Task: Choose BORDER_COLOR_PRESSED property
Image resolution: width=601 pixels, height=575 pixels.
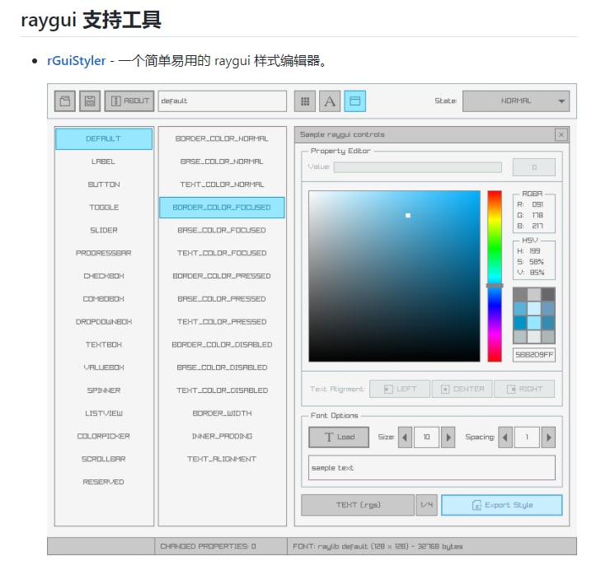Action: tap(222, 276)
